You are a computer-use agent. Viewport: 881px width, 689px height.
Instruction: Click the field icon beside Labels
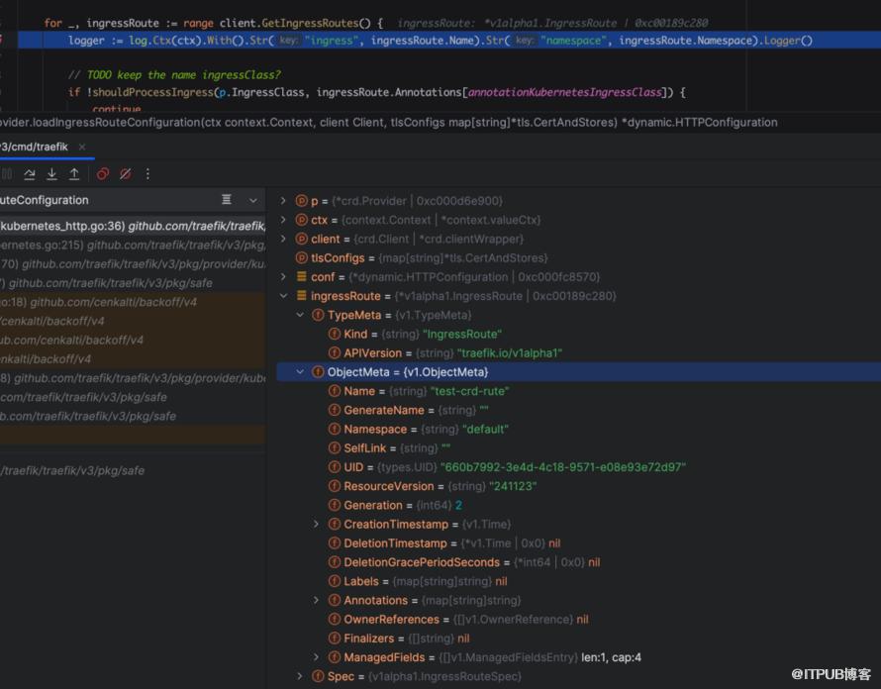tap(335, 581)
